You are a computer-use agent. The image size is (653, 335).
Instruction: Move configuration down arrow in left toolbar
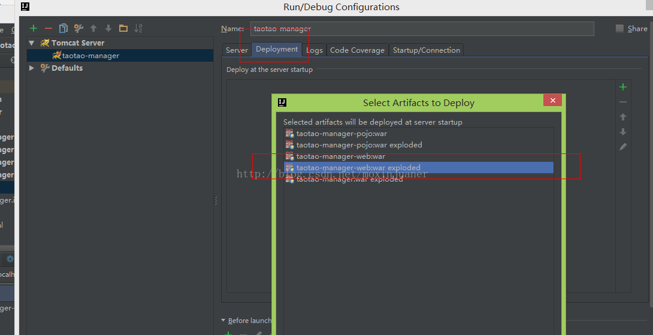108,28
